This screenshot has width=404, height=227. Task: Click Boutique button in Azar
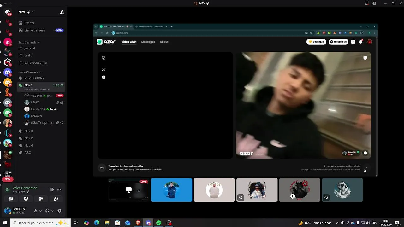(316, 42)
